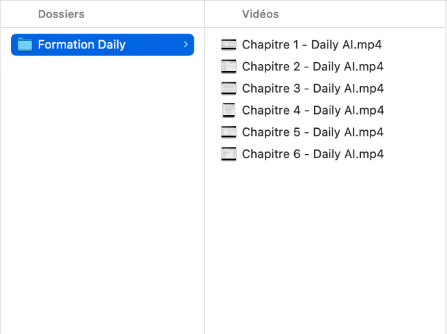Click the divider between Dossiers and Vidéos columns
The width and height of the screenshot is (447, 334).
[205, 181]
